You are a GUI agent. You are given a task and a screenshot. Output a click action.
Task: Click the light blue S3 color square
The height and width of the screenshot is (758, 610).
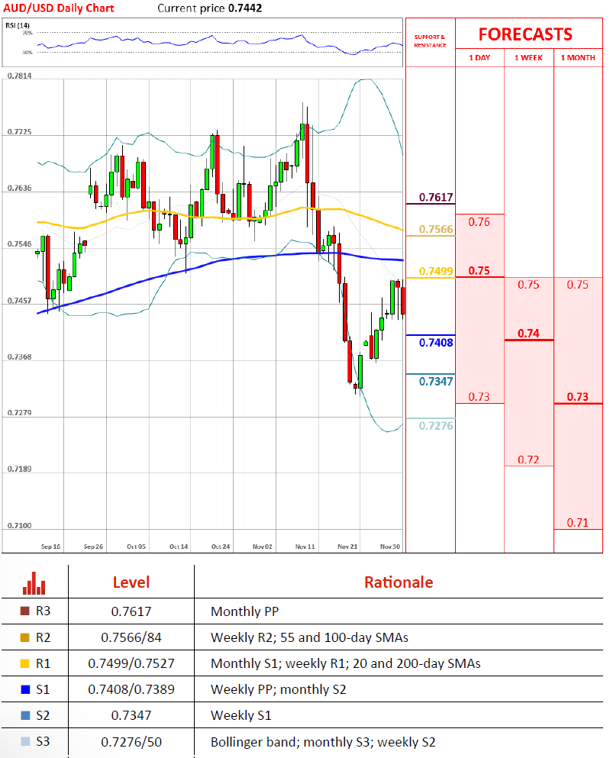pyautogui.click(x=24, y=741)
